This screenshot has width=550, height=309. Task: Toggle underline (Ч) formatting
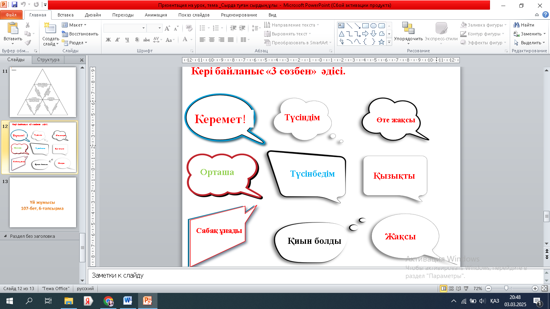tap(127, 40)
